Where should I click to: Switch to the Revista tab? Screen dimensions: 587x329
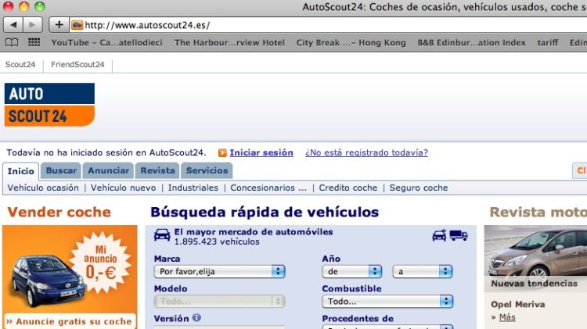[157, 170]
